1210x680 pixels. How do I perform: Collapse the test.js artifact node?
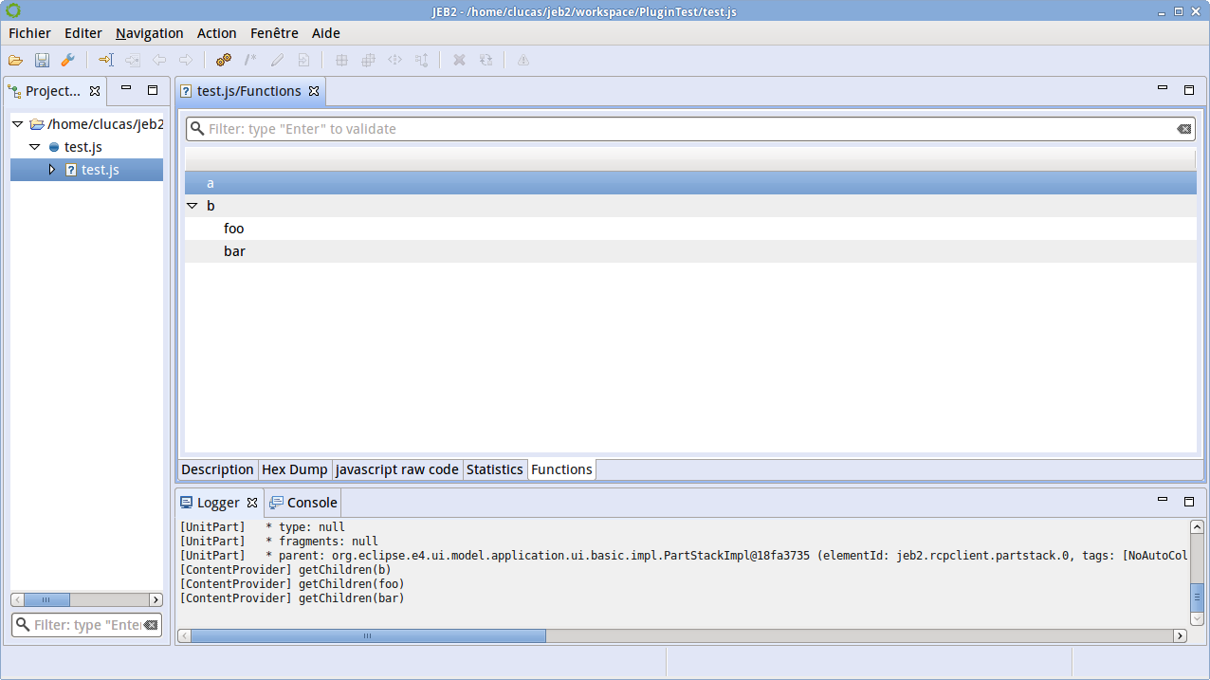coord(34,147)
